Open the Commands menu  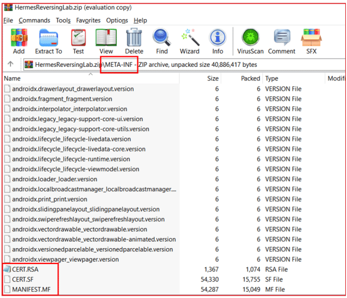pos(34,20)
